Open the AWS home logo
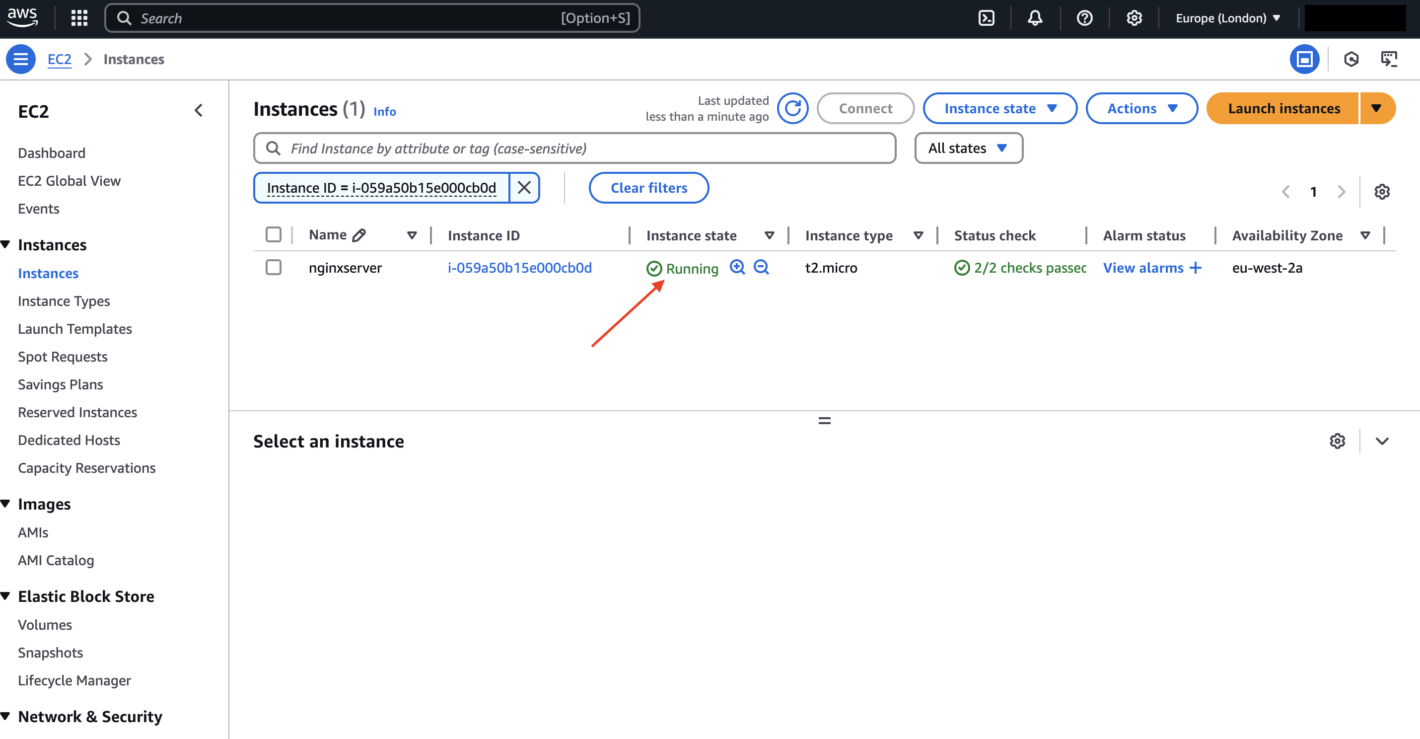 23,18
